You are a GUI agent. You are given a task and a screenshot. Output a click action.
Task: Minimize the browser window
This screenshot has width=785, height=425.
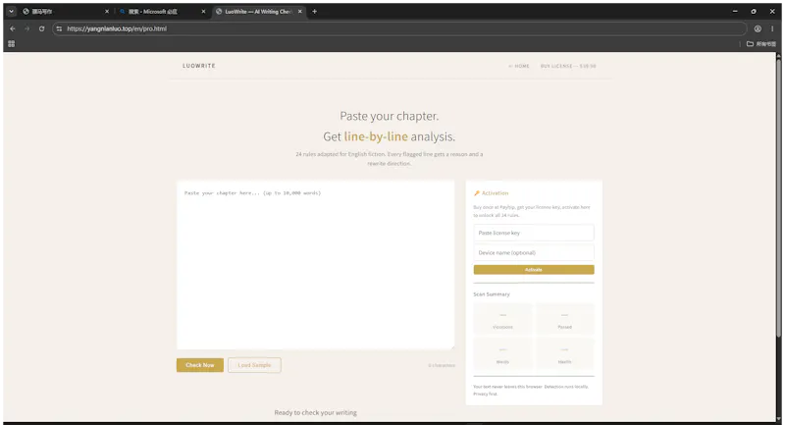pos(735,12)
